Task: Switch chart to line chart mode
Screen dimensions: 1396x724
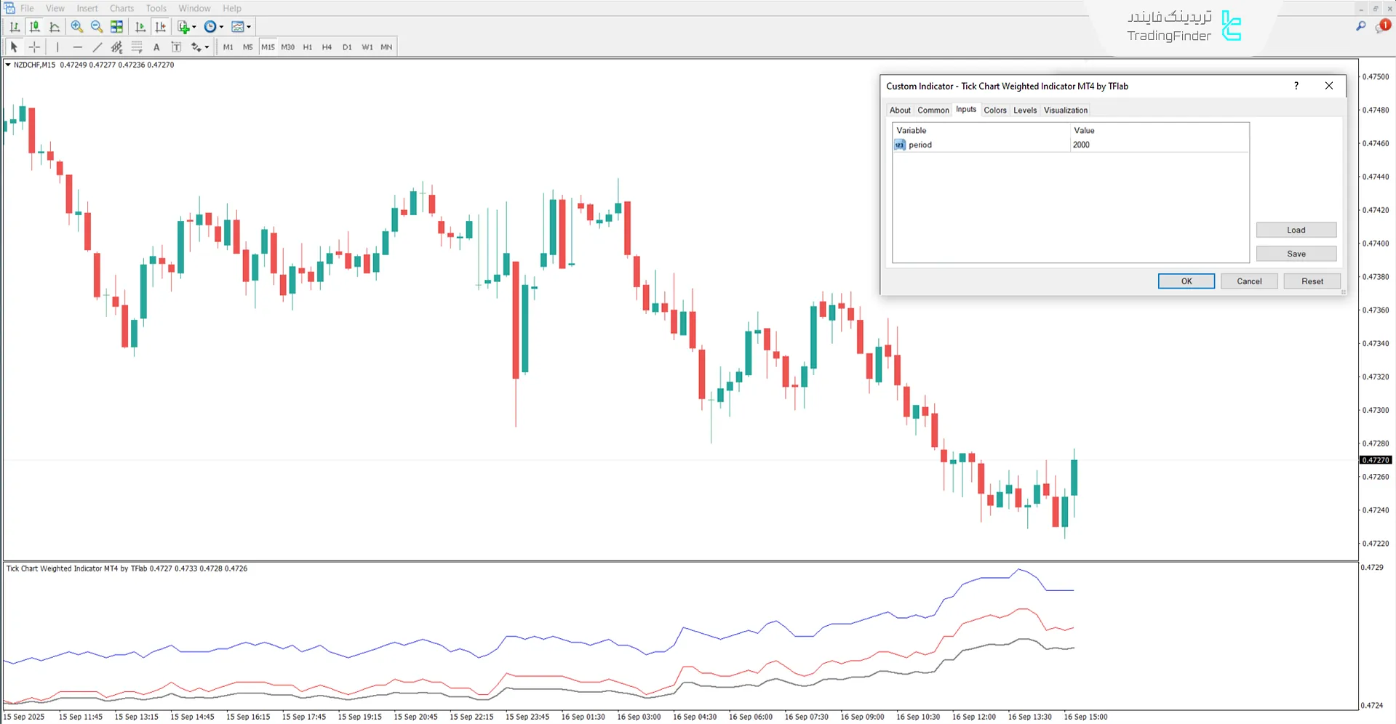Action: pyautogui.click(x=55, y=27)
